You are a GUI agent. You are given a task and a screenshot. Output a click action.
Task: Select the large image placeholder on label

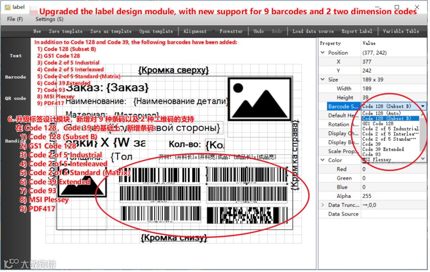(260, 99)
